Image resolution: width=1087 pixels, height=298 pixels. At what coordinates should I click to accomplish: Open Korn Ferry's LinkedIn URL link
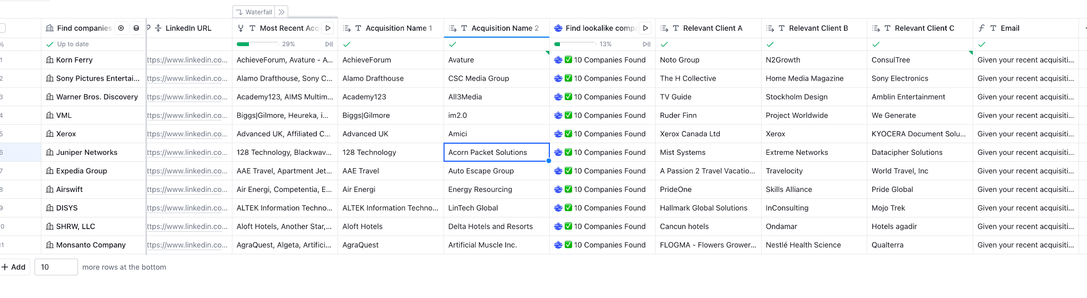coord(187,60)
